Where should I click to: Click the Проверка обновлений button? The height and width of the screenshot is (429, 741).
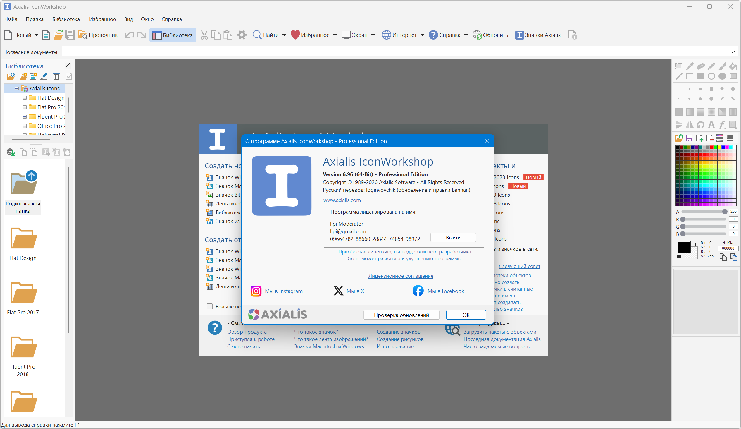click(x=401, y=315)
